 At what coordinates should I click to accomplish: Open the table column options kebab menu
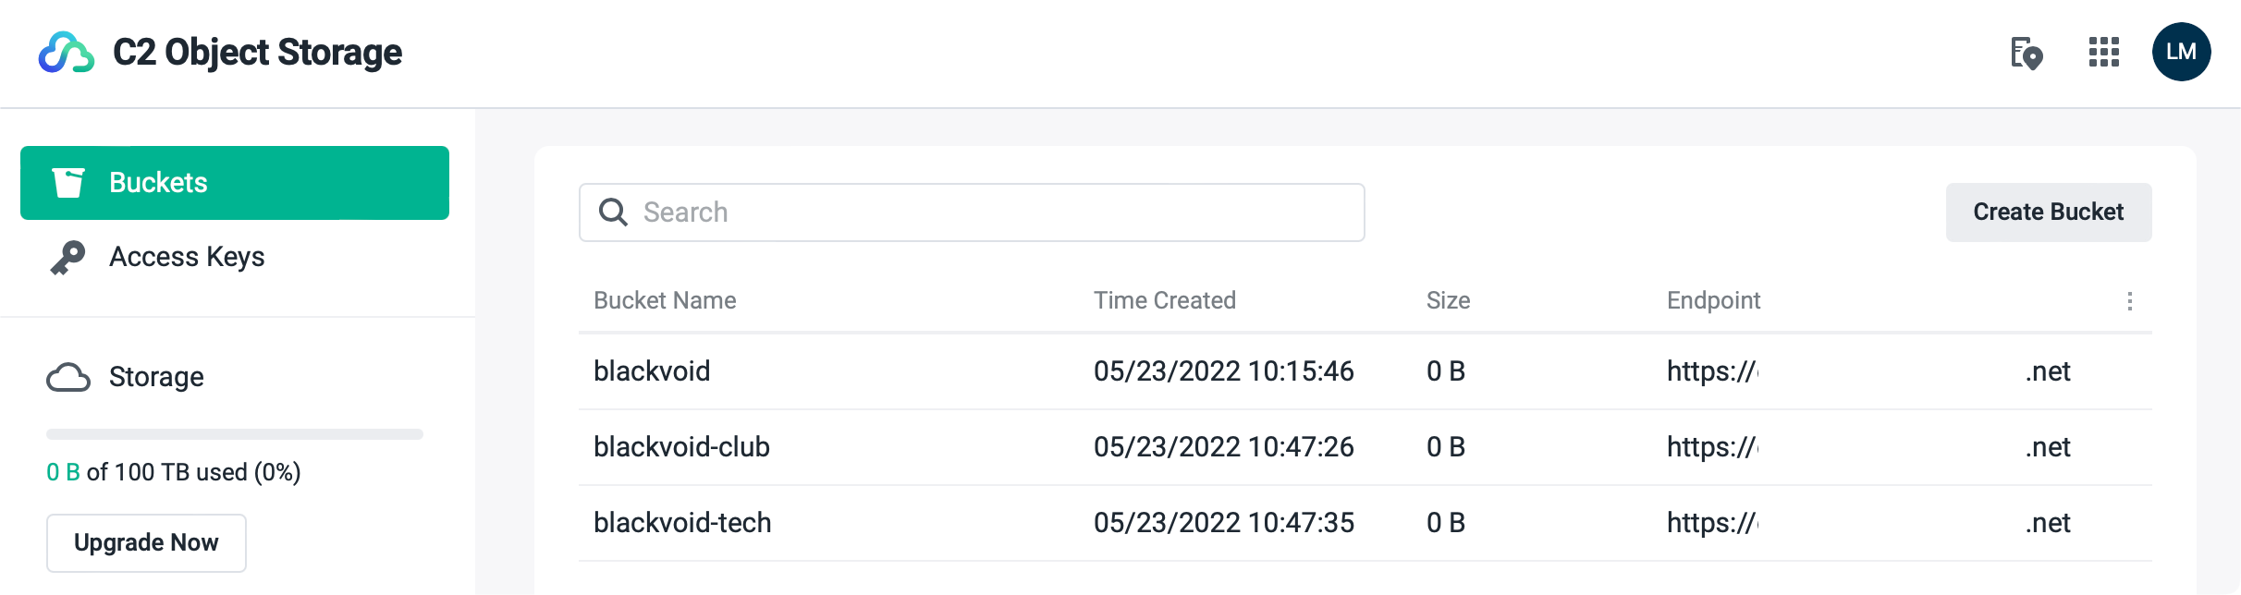point(2129,301)
